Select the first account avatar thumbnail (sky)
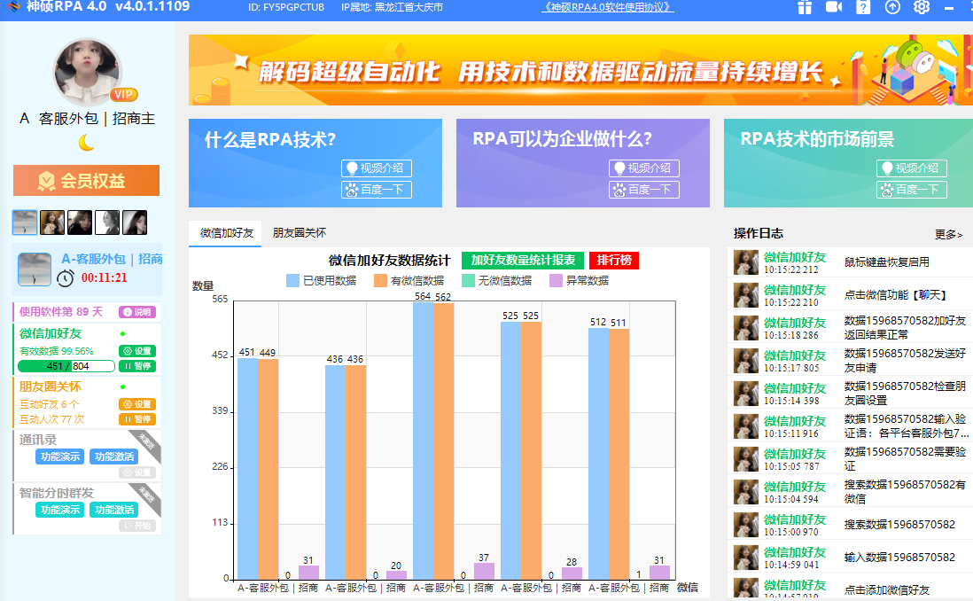This screenshot has width=973, height=601. (25, 222)
